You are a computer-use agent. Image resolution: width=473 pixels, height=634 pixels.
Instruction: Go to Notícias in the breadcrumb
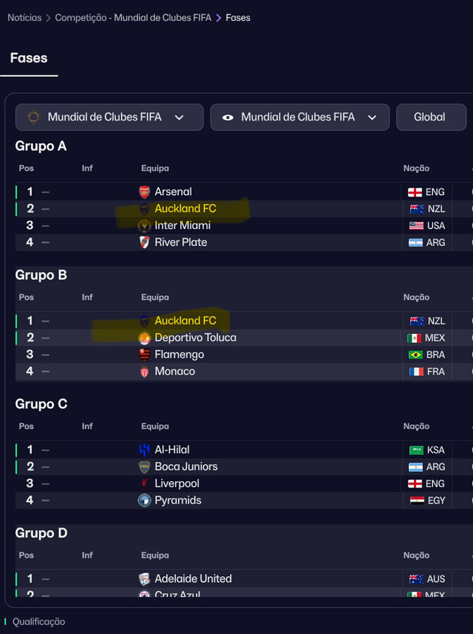24,17
